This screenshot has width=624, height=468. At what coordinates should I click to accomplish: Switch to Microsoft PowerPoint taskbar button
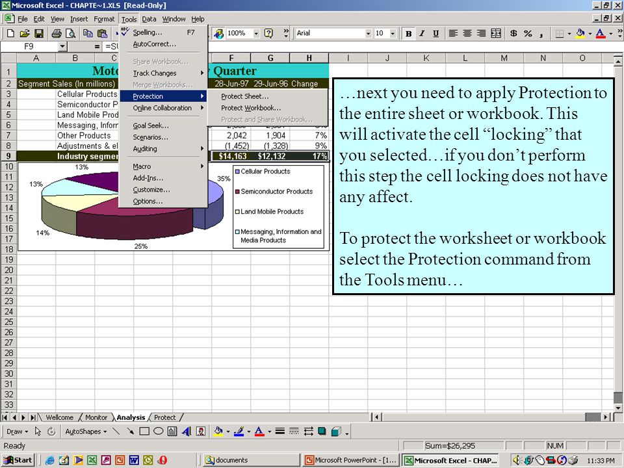click(350, 460)
